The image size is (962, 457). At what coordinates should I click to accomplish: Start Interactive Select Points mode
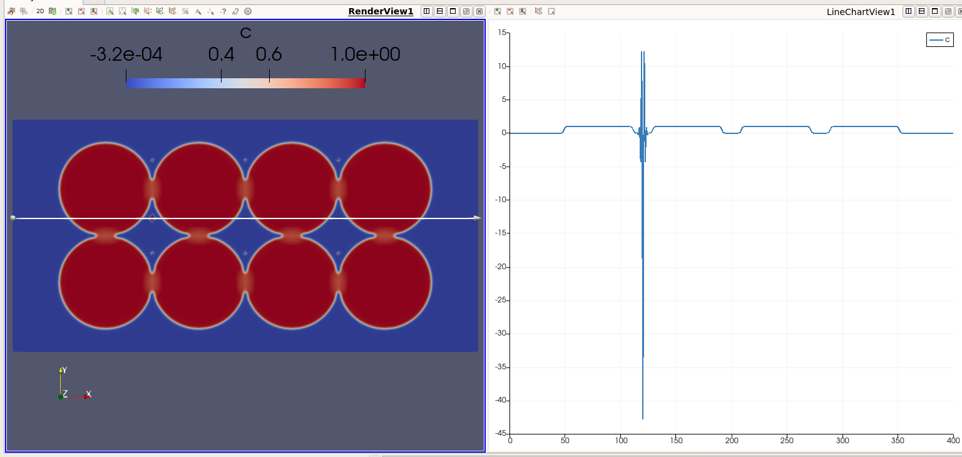[209, 11]
